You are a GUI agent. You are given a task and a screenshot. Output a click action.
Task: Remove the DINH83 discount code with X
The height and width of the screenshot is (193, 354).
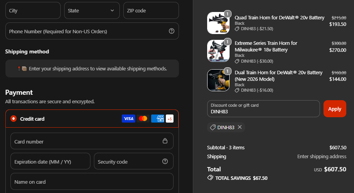[x=240, y=127]
